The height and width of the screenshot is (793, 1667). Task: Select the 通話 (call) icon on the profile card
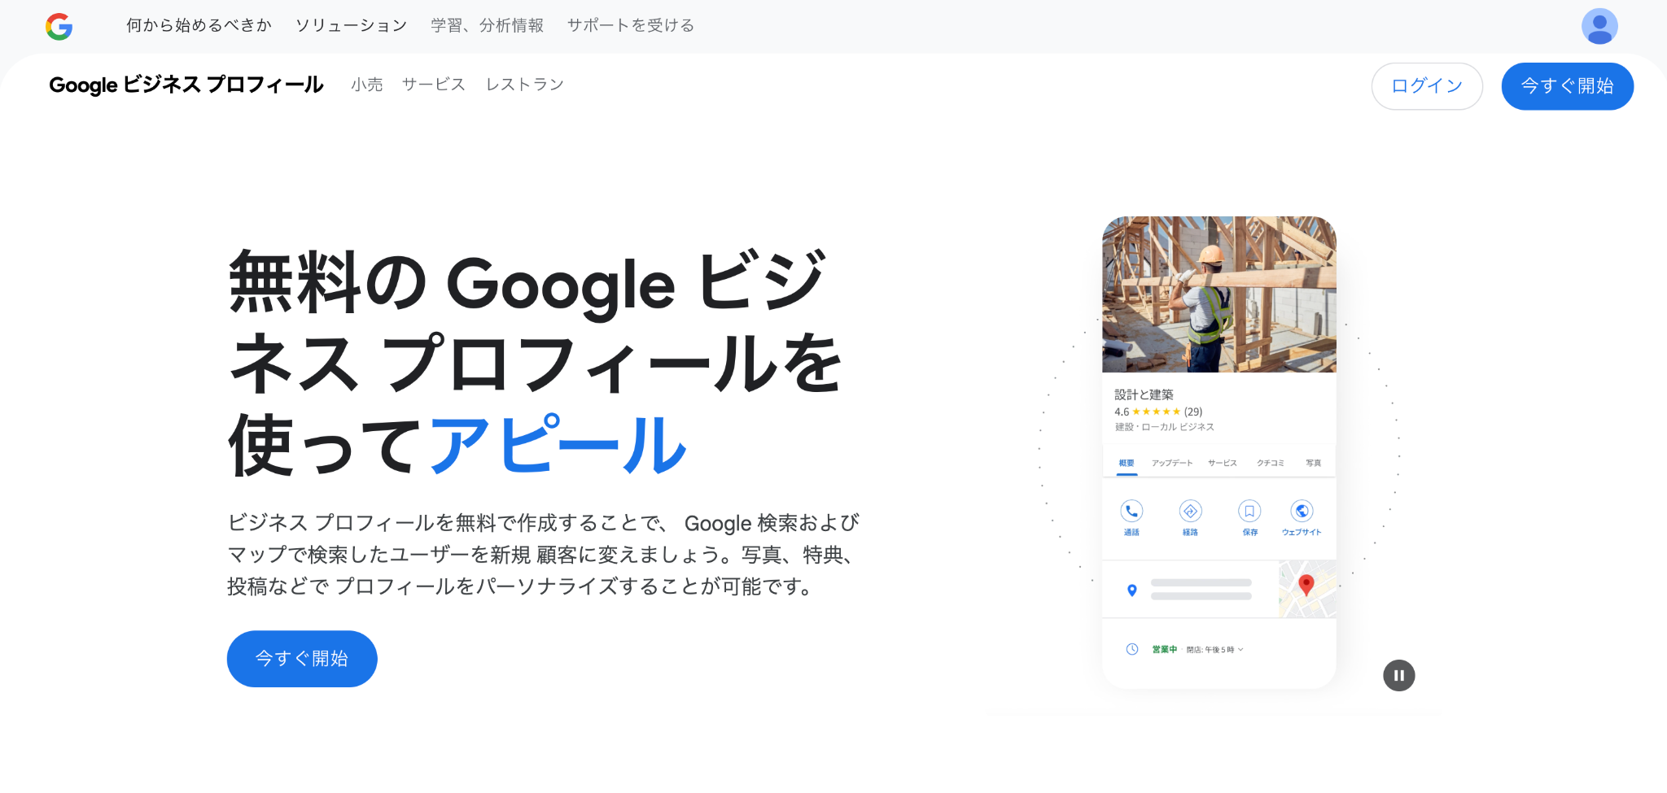1131,512
